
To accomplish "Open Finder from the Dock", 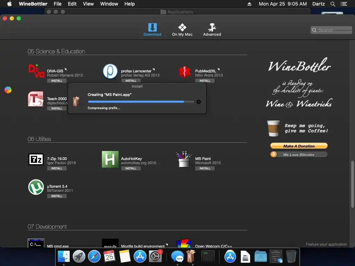I will pos(64,257).
